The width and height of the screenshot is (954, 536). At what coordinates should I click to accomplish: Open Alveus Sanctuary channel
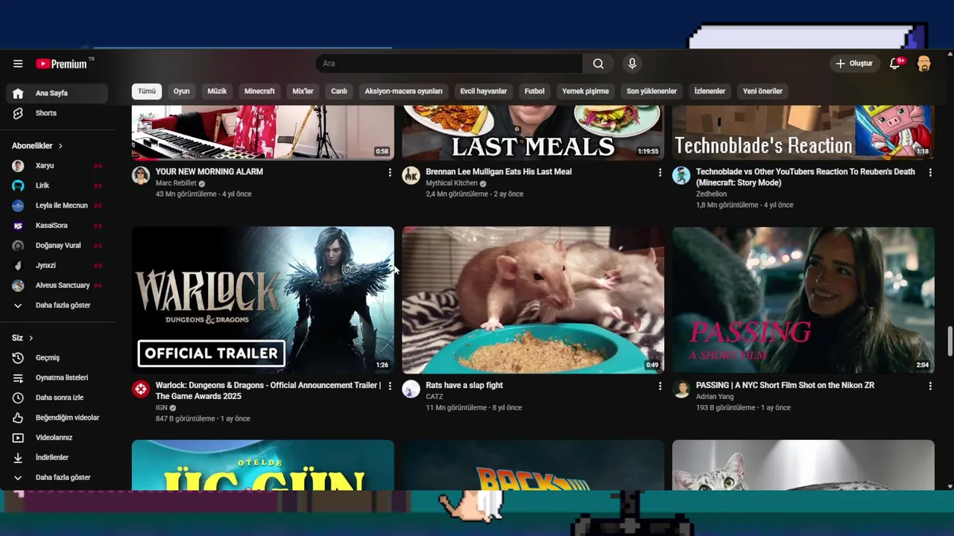[57, 285]
